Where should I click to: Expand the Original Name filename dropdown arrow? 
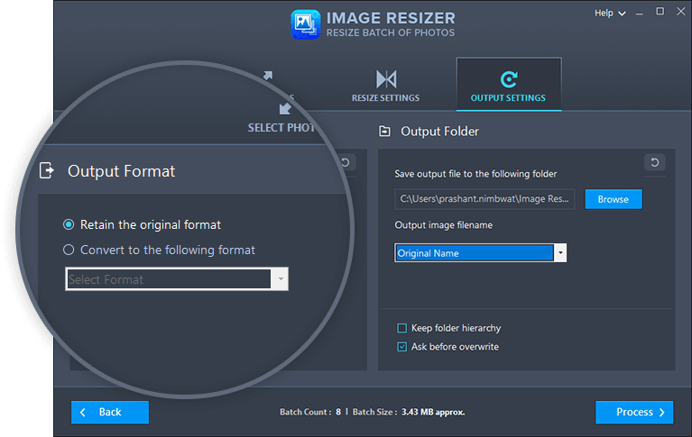coord(560,253)
